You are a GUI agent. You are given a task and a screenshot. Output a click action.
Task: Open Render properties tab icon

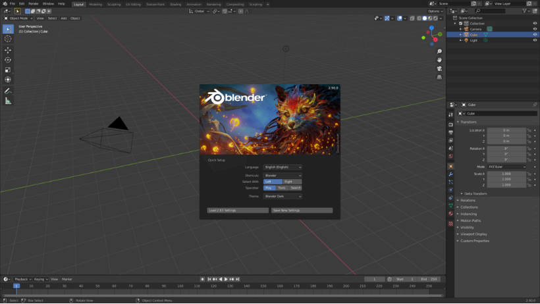coord(451,124)
